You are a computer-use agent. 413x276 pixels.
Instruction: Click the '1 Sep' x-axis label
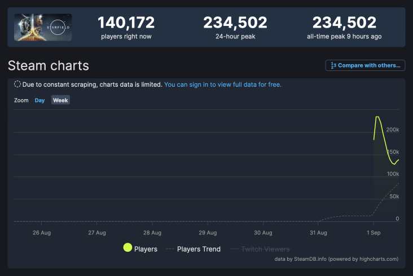[374, 233]
